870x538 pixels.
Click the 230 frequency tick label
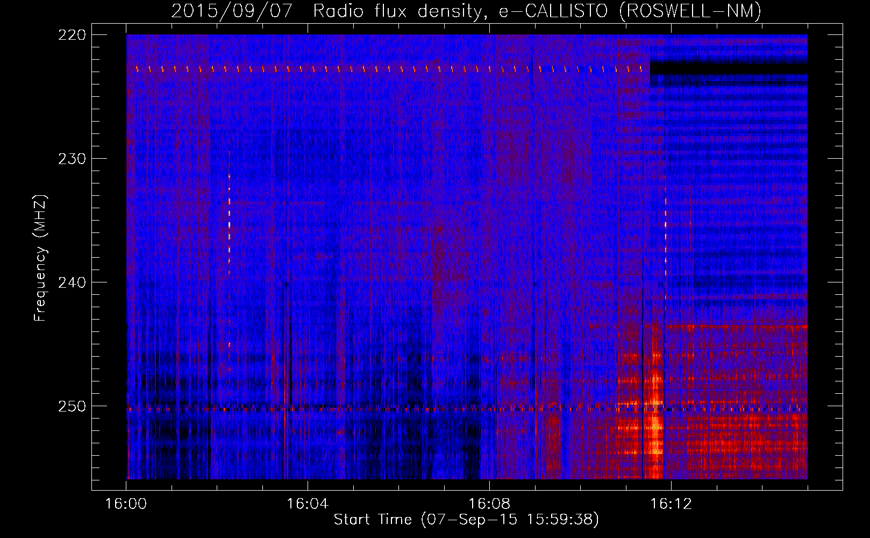pyautogui.click(x=72, y=159)
